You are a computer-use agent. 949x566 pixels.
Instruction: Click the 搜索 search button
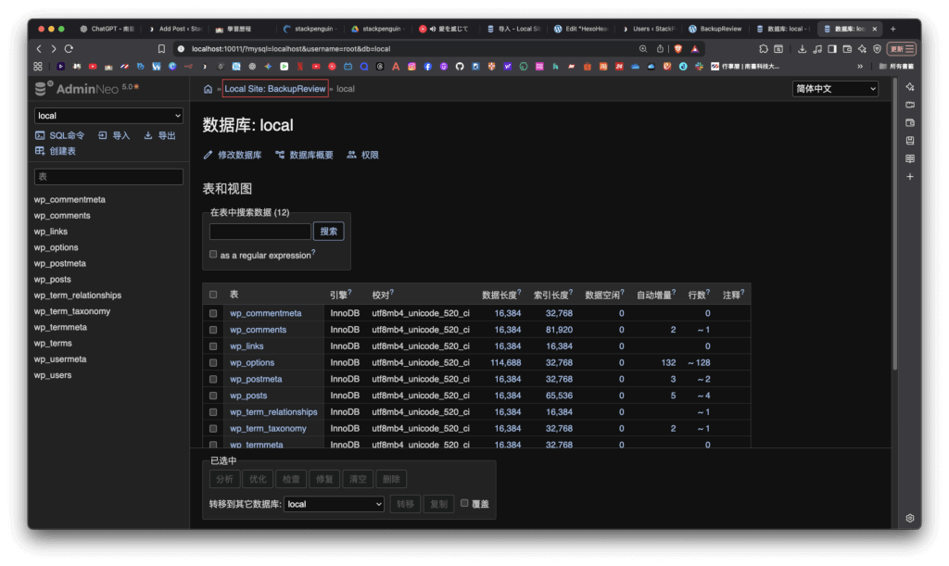329,232
